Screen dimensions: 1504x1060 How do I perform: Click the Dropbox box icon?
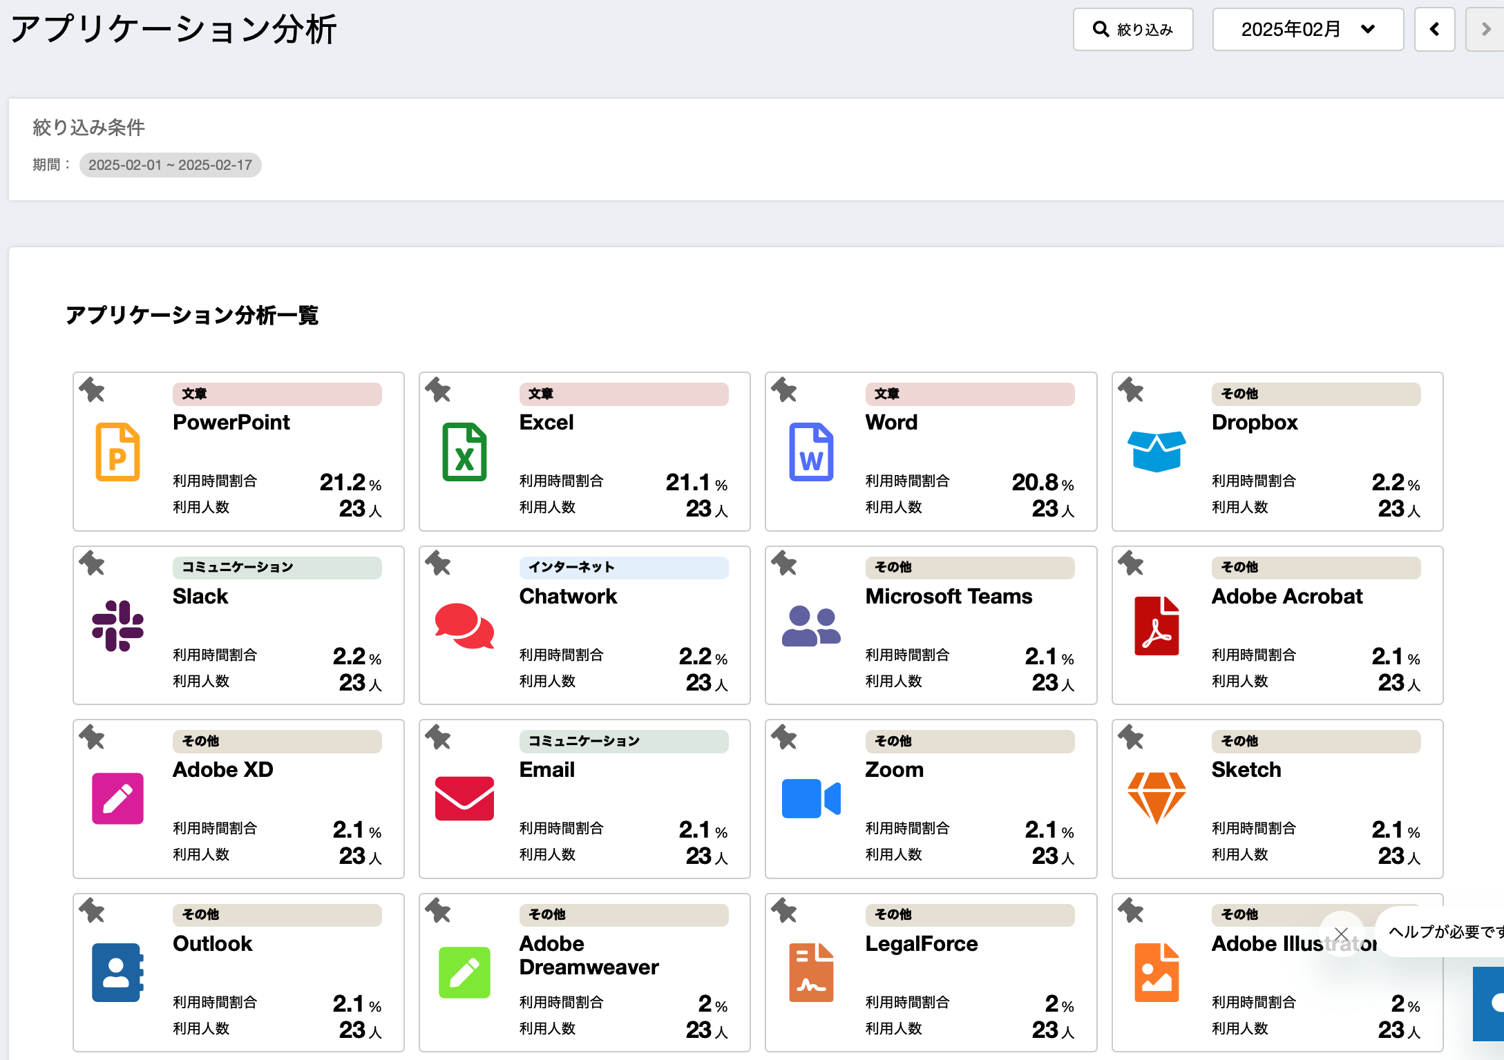coord(1156,451)
